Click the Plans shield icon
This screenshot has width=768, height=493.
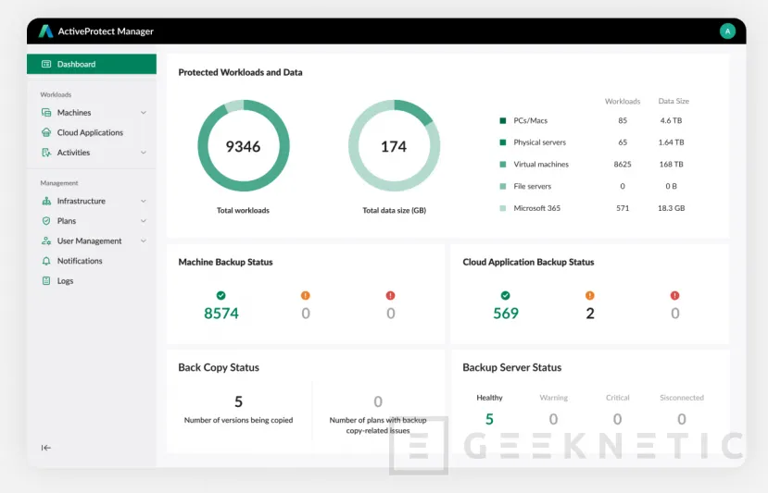46,221
